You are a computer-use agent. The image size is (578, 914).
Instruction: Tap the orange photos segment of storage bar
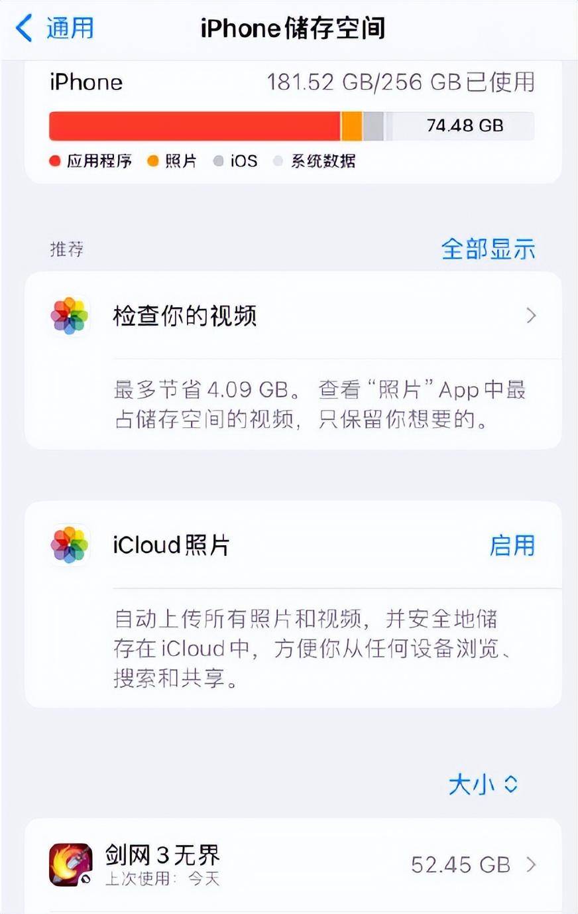[352, 126]
